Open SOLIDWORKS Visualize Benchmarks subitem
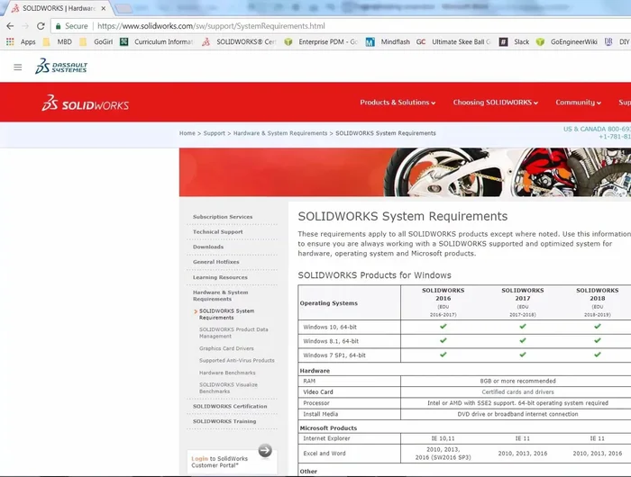The height and width of the screenshot is (477, 631). tap(228, 388)
